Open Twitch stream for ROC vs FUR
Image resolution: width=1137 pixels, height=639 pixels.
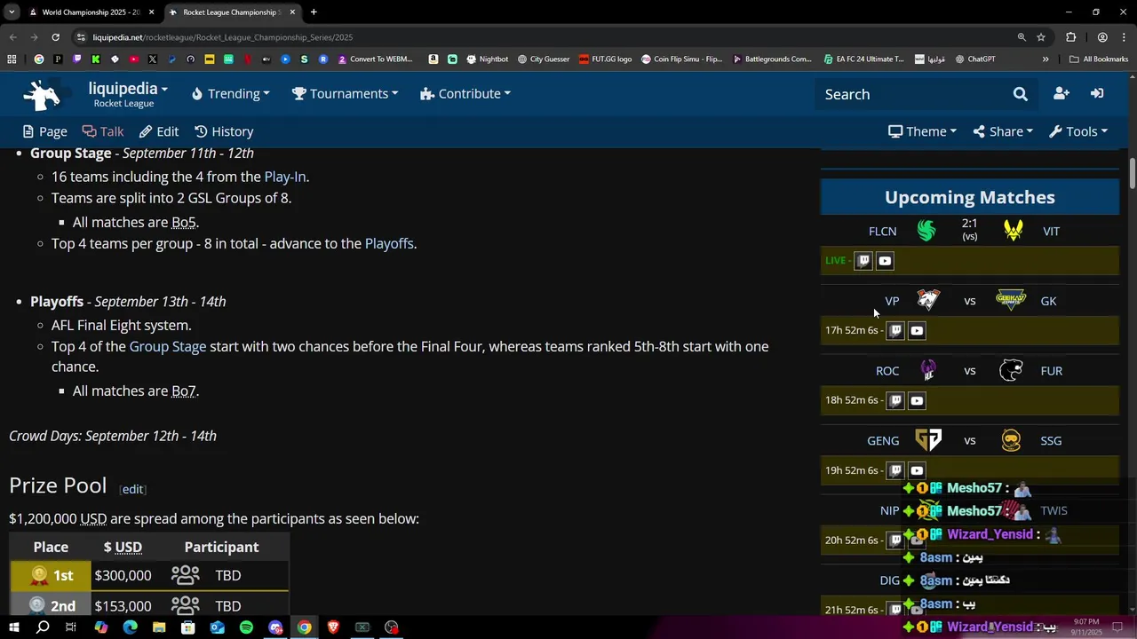point(895,400)
